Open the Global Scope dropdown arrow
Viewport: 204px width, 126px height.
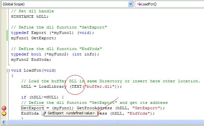[130, 4]
